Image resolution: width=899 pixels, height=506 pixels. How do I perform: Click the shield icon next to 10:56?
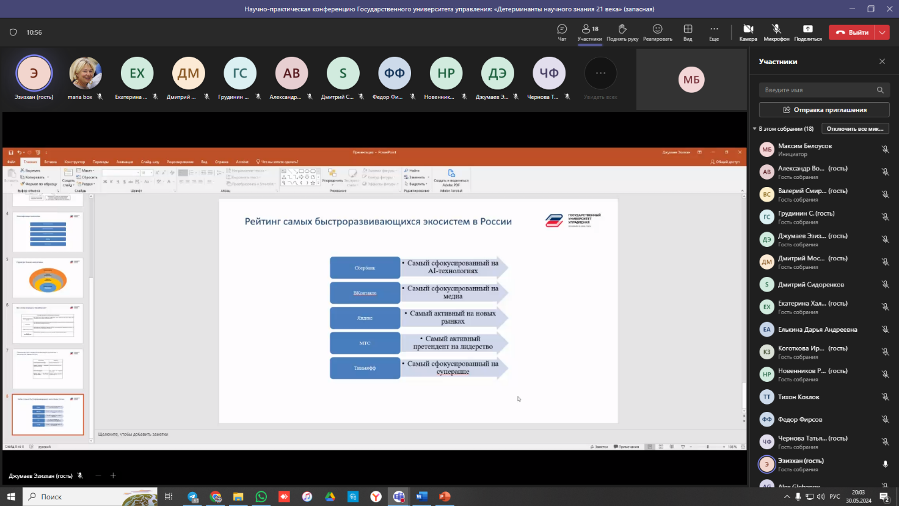[x=13, y=32]
